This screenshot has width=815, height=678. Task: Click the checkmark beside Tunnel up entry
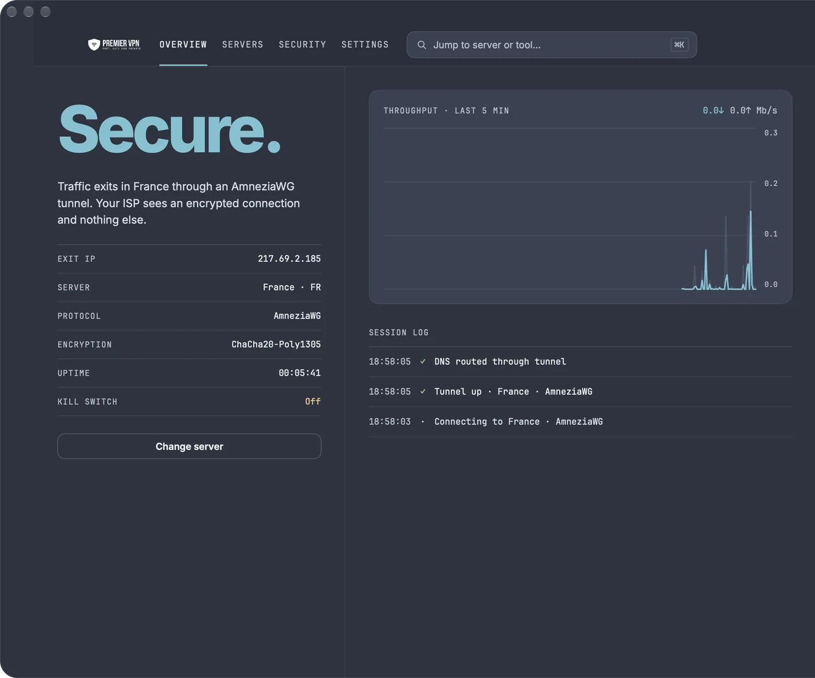pyautogui.click(x=423, y=391)
